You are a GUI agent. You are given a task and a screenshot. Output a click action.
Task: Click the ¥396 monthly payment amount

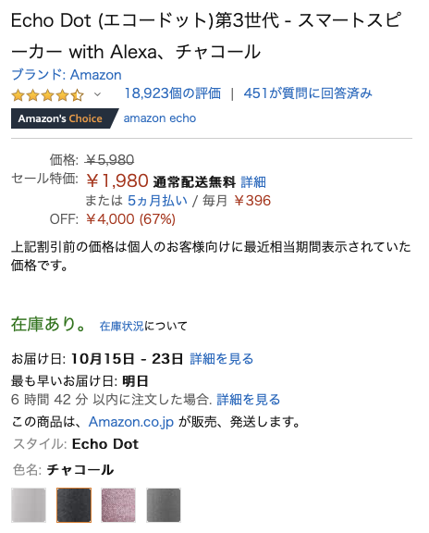252,201
